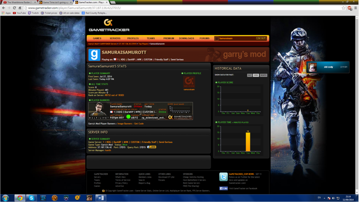The image size is (359, 202).
Task: Show historical data for past DAY
Action: click(x=249, y=75)
